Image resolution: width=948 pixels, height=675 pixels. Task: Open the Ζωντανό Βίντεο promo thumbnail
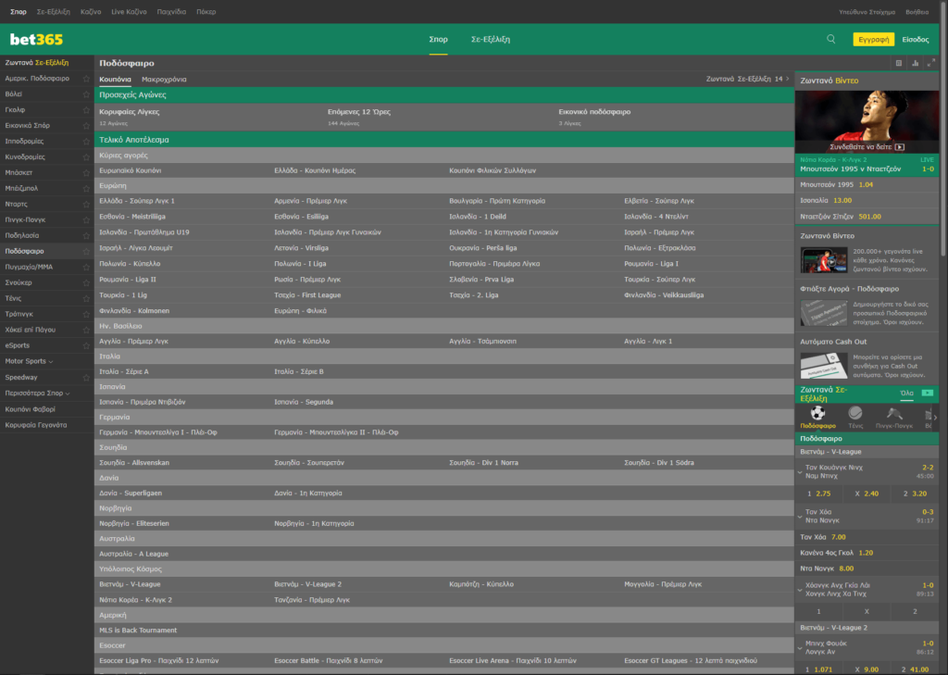pyautogui.click(x=823, y=260)
